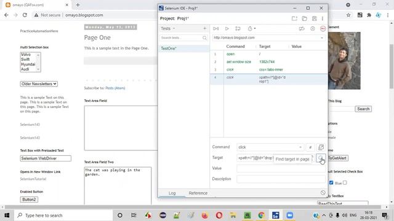Switch to the Reference tab
The width and height of the screenshot is (394, 221).
click(198, 193)
